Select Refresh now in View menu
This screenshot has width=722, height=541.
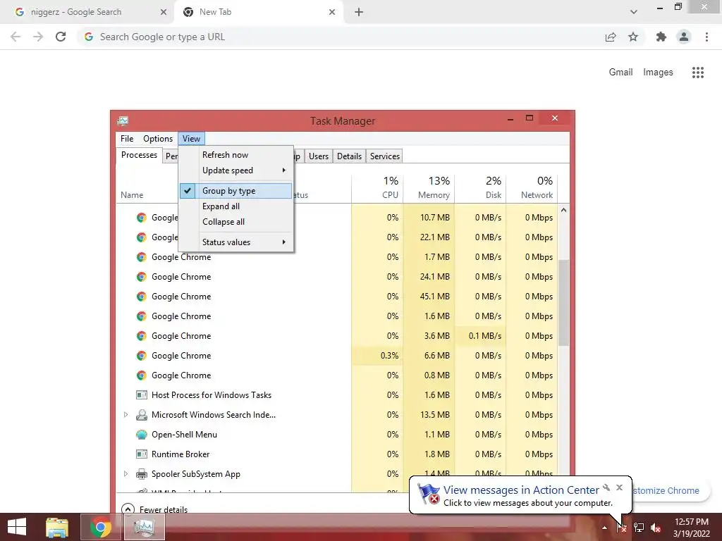pyautogui.click(x=235, y=154)
